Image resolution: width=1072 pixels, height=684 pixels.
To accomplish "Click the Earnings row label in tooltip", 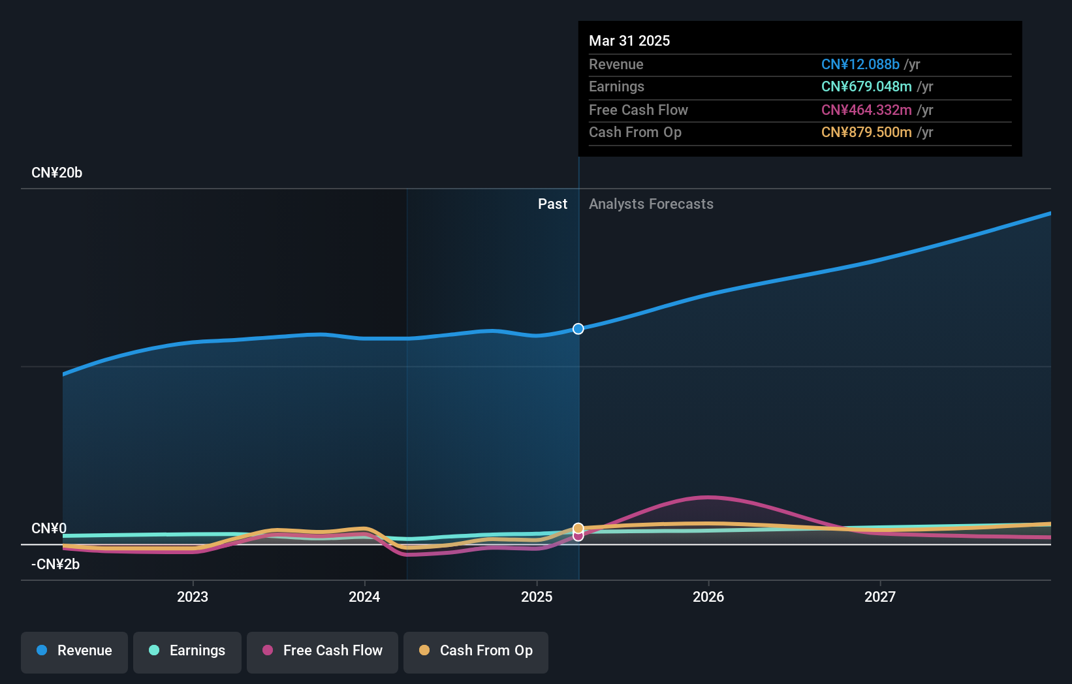I will pyautogui.click(x=616, y=87).
